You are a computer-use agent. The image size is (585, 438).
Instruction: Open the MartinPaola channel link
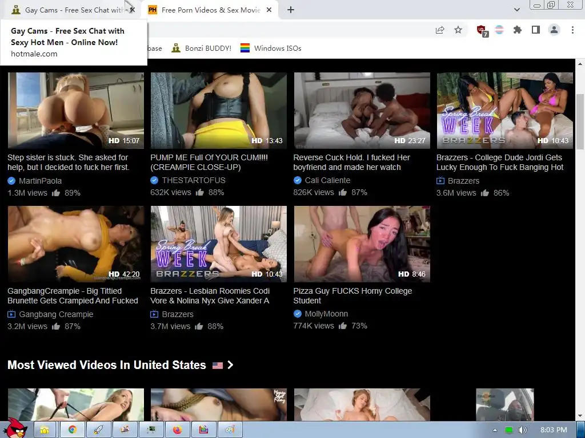[41, 181]
